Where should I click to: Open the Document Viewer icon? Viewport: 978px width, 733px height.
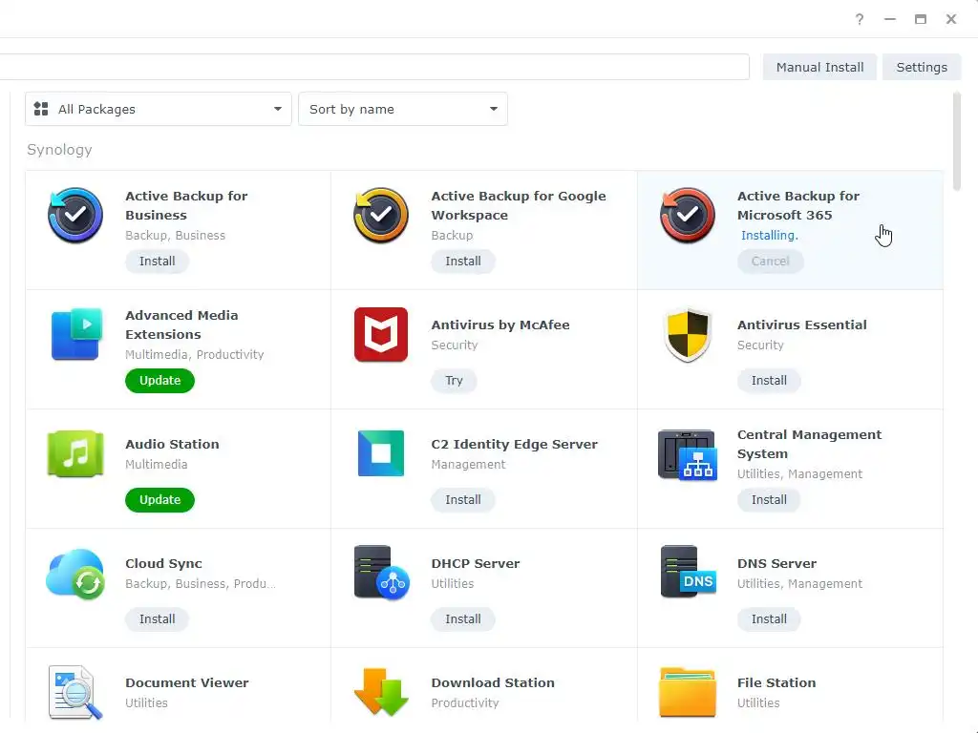point(75,693)
